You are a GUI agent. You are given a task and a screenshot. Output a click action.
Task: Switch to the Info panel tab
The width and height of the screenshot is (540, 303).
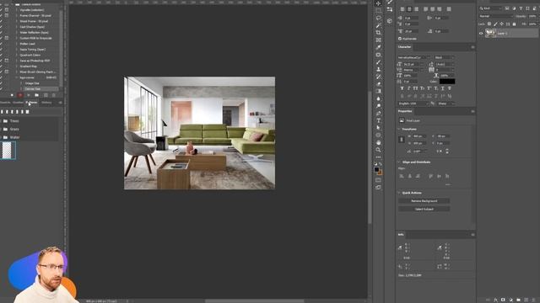(401, 235)
